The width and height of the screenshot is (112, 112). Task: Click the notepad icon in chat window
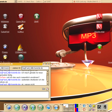[47, 89]
